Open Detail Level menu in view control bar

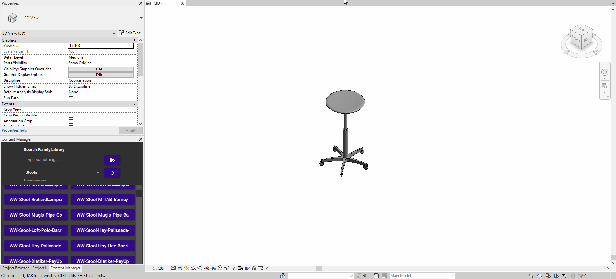pos(173,268)
